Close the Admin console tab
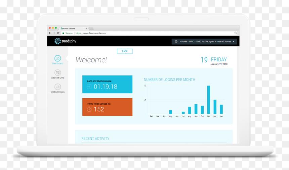Image resolution: width=289 pixels, height=170 pixels. click(x=86, y=29)
